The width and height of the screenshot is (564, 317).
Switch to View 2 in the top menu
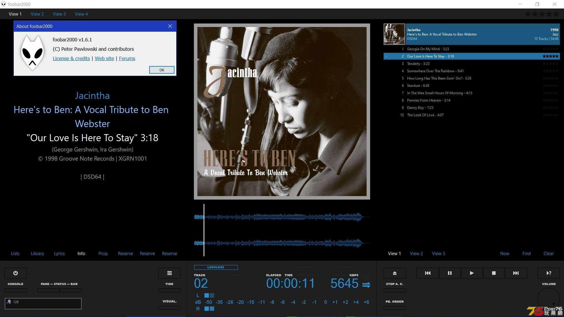(37, 14)
